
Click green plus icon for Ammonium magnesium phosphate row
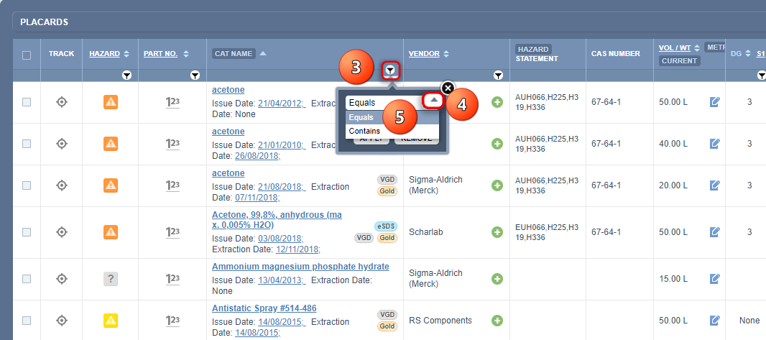click(497, 278)
